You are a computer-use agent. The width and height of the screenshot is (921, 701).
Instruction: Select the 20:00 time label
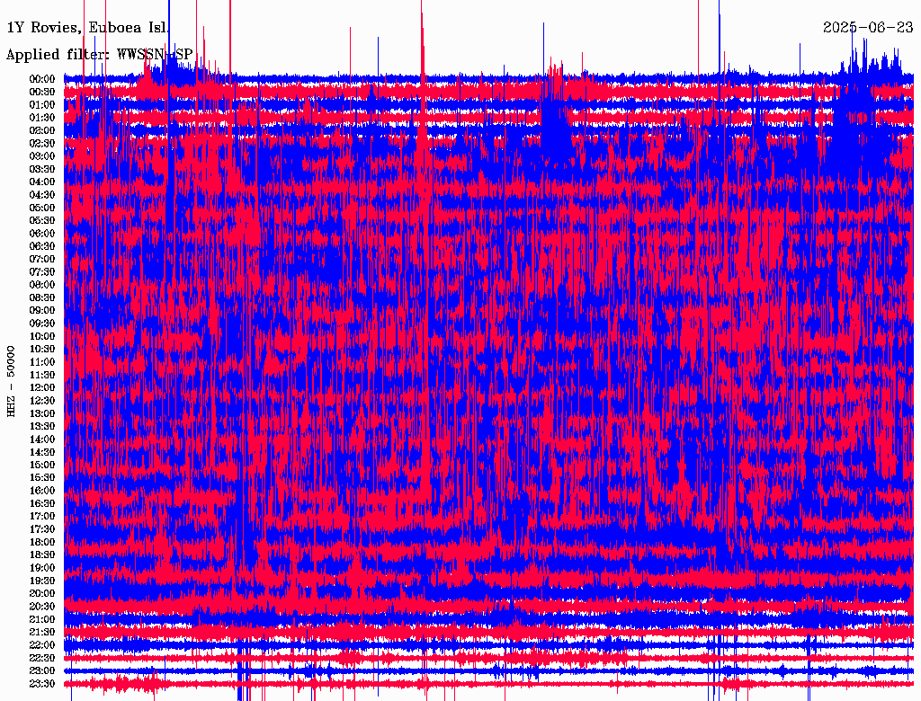[x=42, y=593]
